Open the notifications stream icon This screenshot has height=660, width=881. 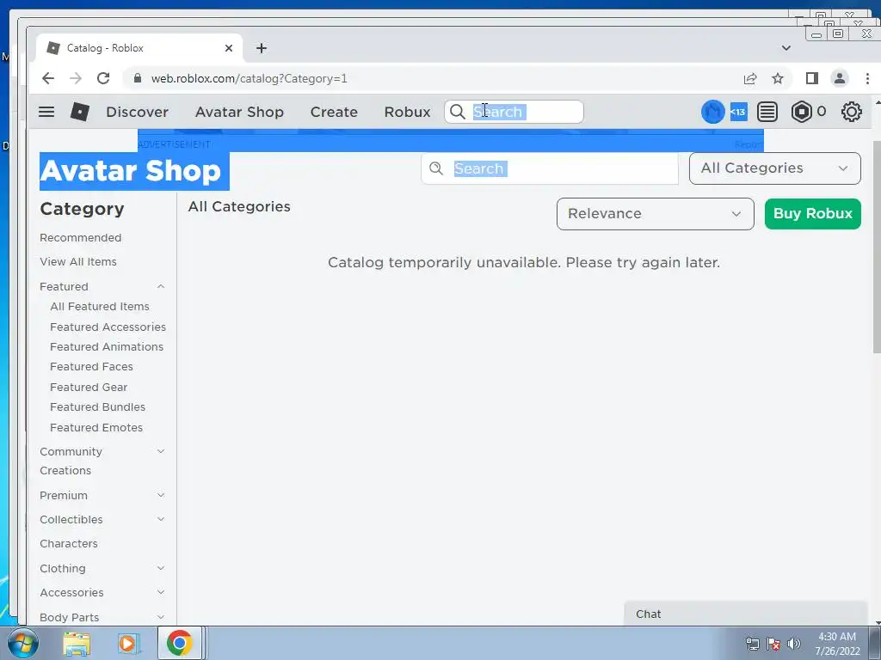point(767,112)
